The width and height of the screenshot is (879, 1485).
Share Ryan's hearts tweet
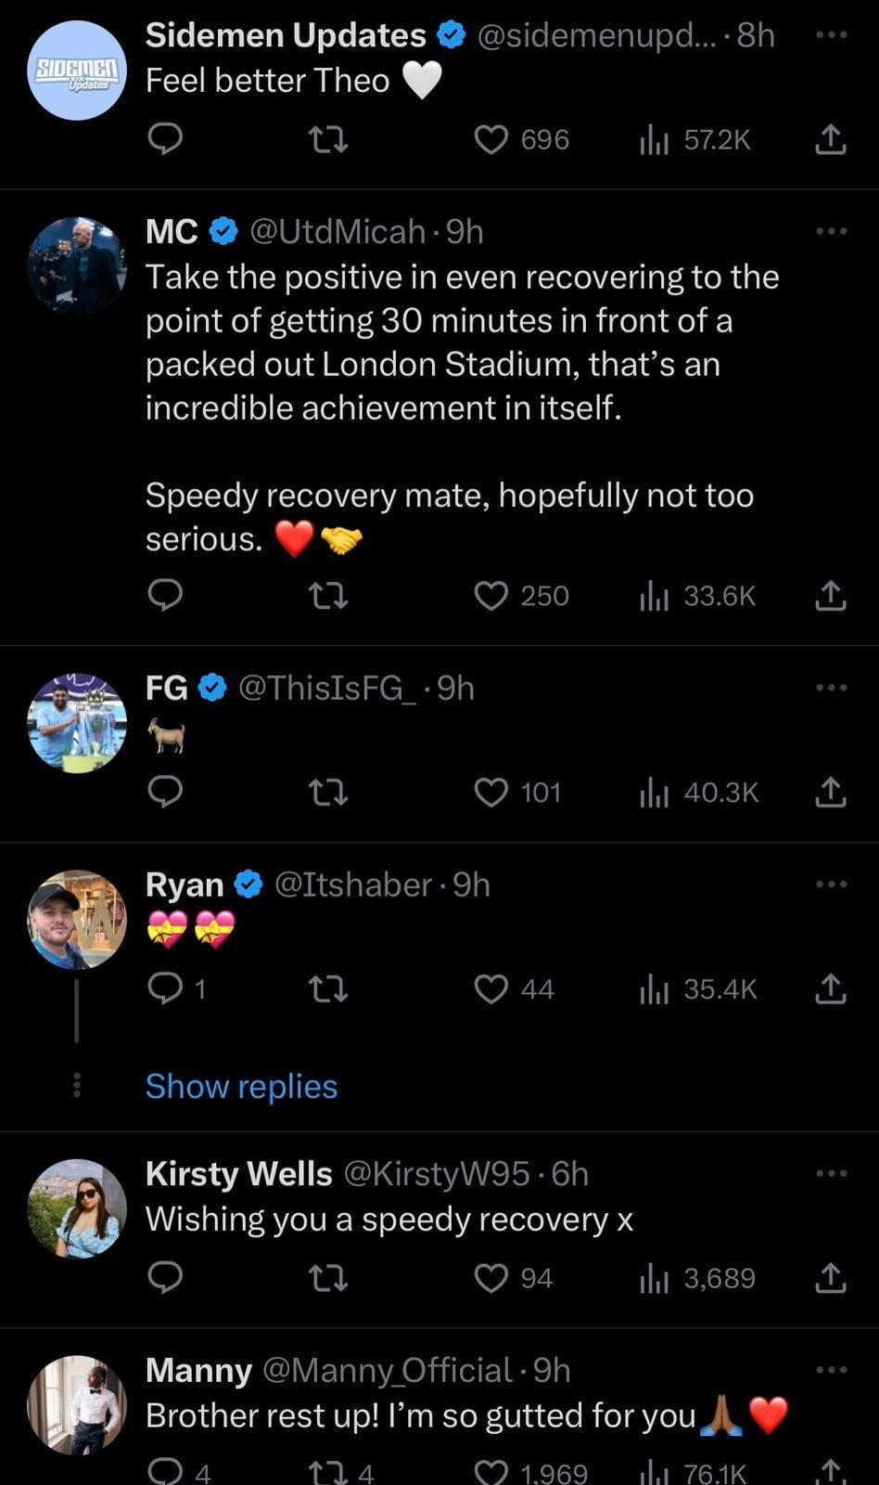830,989
